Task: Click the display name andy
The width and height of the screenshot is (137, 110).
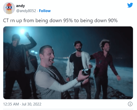Action: click(20, 6)
